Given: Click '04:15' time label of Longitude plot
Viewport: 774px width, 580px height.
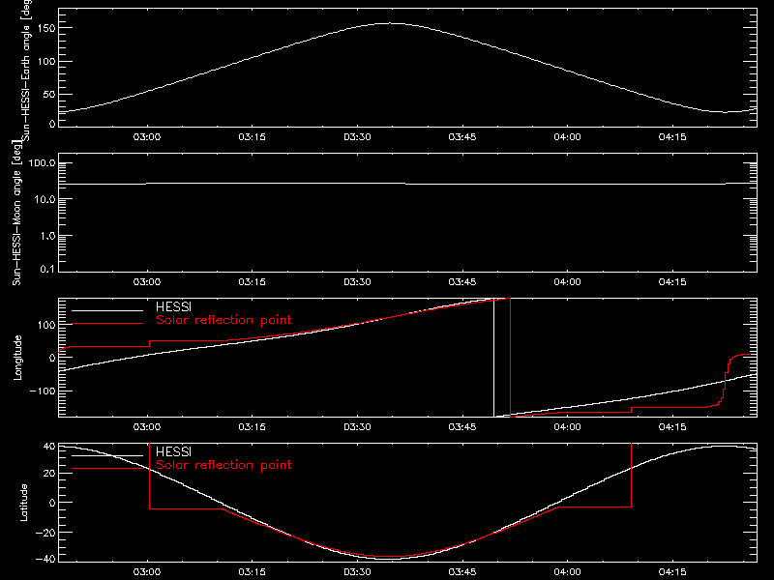Looking at the screenshot, I should point(672,427).
